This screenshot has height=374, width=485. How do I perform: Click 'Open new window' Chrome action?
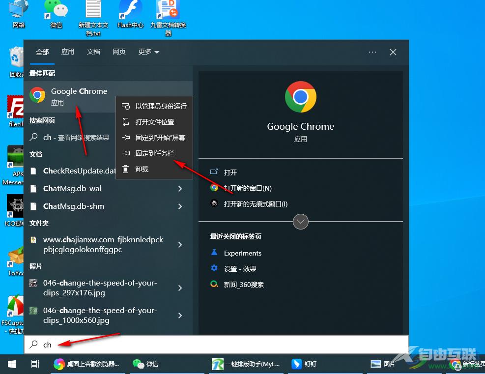(x=248, y=188)
